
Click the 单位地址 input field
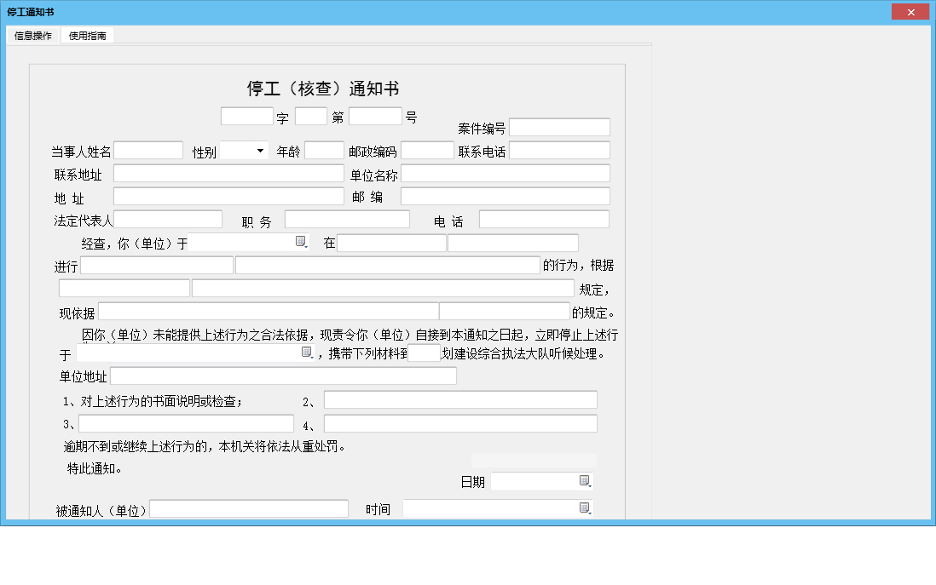point(284,376)
